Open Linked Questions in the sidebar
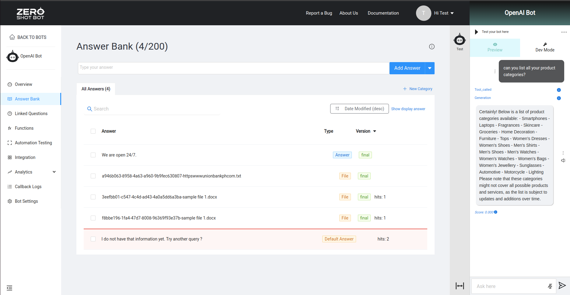 click(x=31, y=114)
